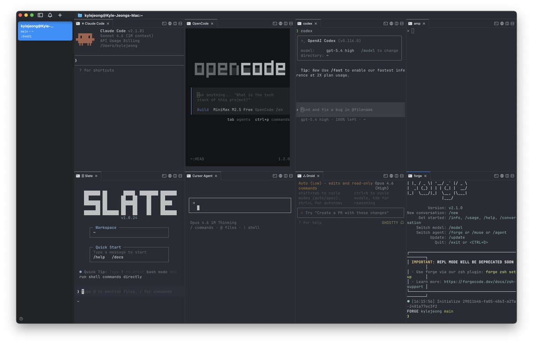Open new terminal in forge pane
Viewport: 533px width, 345px height.
(x=496, y=176)
